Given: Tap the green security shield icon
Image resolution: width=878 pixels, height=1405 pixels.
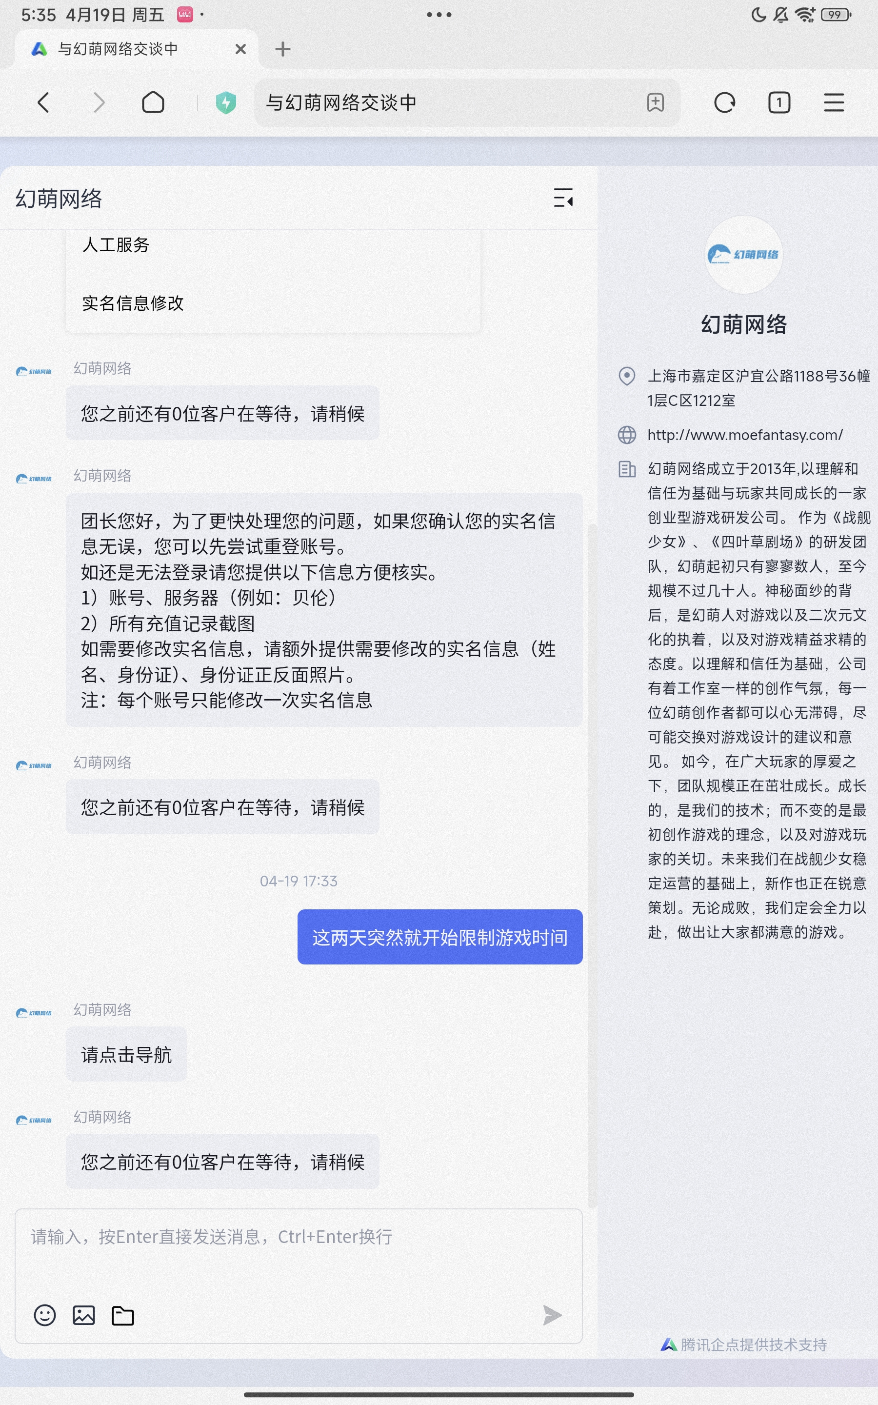Looking at the screenshot, I should 226,103.
